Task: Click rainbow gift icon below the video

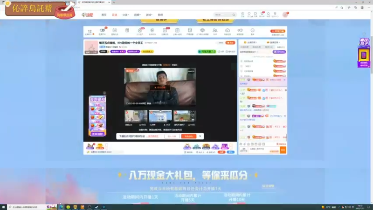Action: 187,146
